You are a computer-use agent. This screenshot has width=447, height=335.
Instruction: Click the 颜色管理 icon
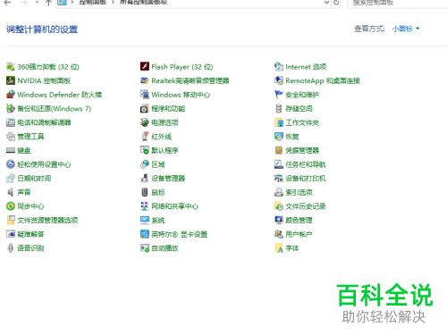(279, 221)
